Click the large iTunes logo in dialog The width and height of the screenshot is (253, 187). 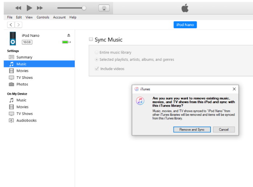point(140,101)
